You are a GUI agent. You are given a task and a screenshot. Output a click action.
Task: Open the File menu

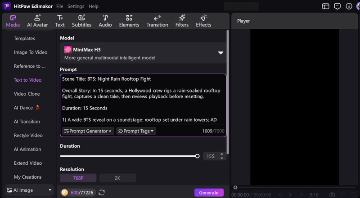tap(60, 6)
